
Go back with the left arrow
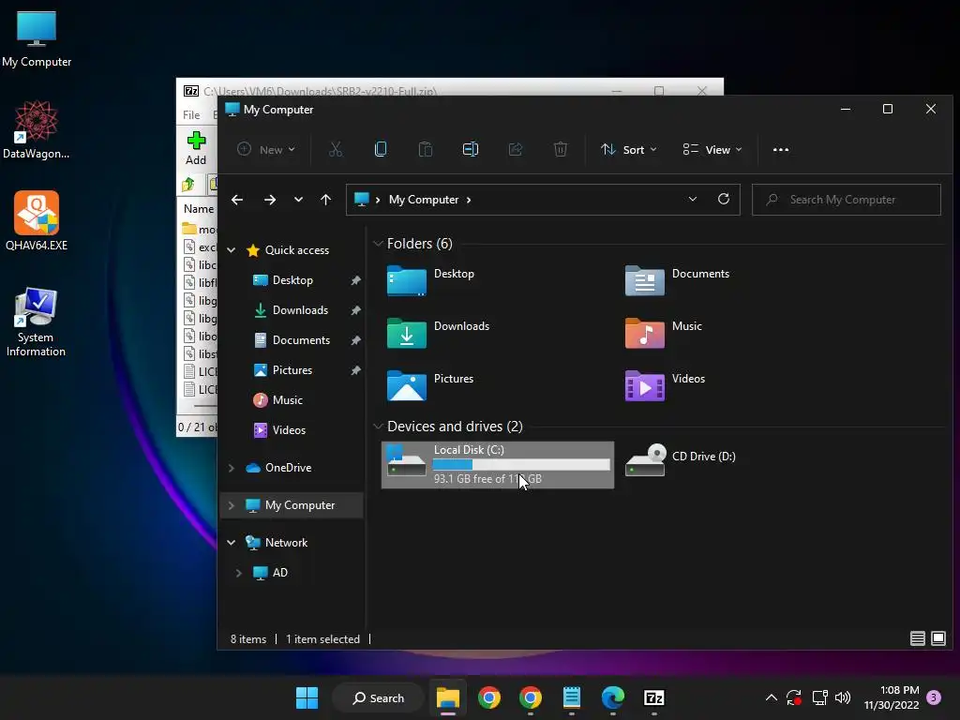pos(237,200)
